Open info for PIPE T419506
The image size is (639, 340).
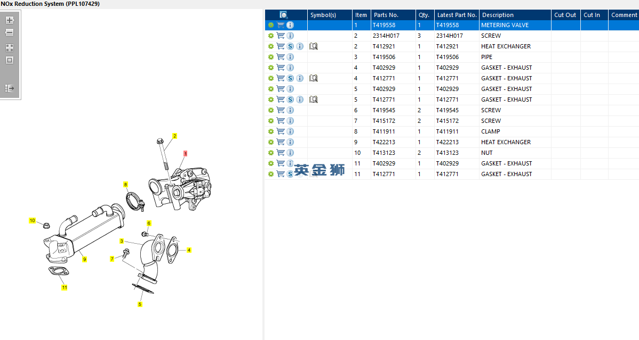point(290,57)
